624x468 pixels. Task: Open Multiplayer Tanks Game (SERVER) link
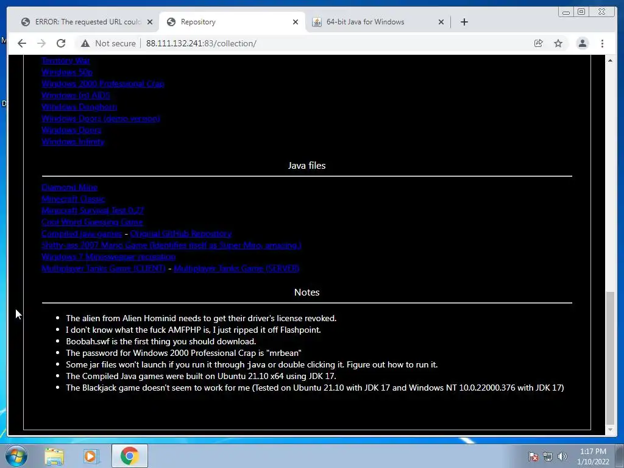point(236,268)
